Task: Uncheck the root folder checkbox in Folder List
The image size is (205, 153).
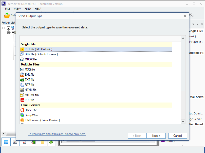Action: [x=9, y=28]
